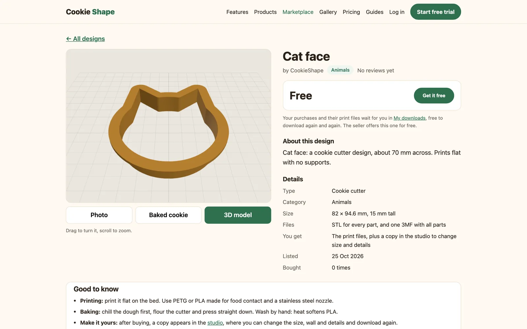Go to the Marketplace page
Image resolution: width=527 pixels, height=329 pixels.
[x=298, y=12]
